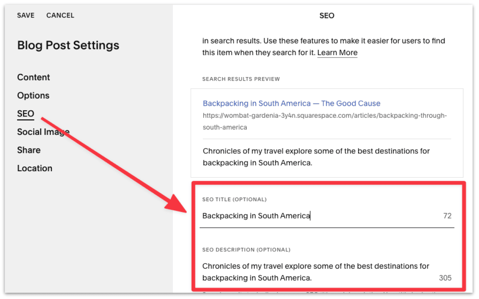Screen dimensions: 479x299
Task: Click the SEARCH RESULTS PREVIEW label
Action: 241,79
